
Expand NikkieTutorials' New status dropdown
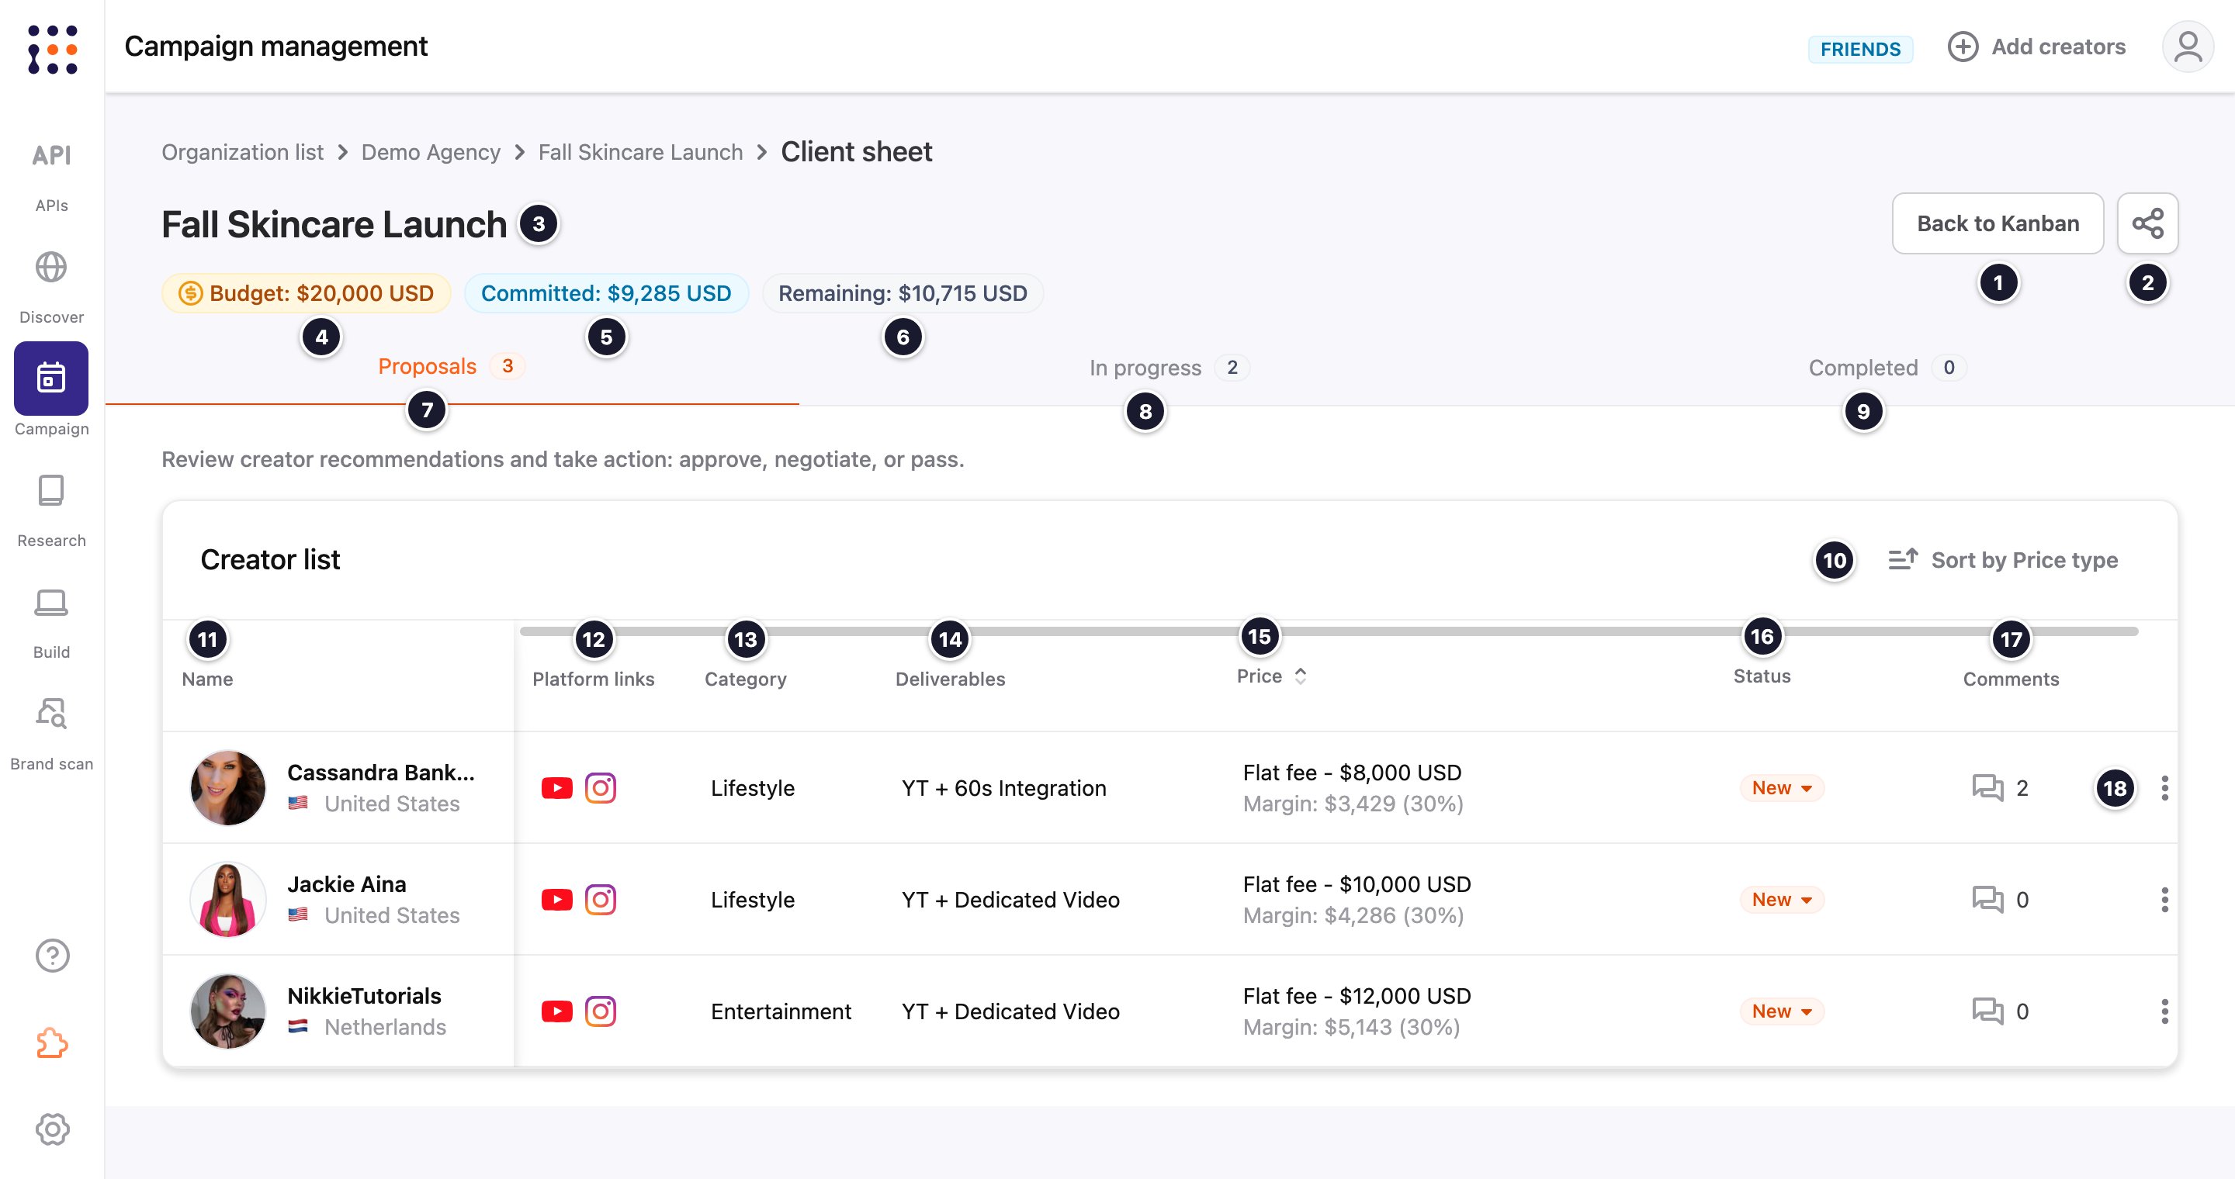(1781, 1011)
